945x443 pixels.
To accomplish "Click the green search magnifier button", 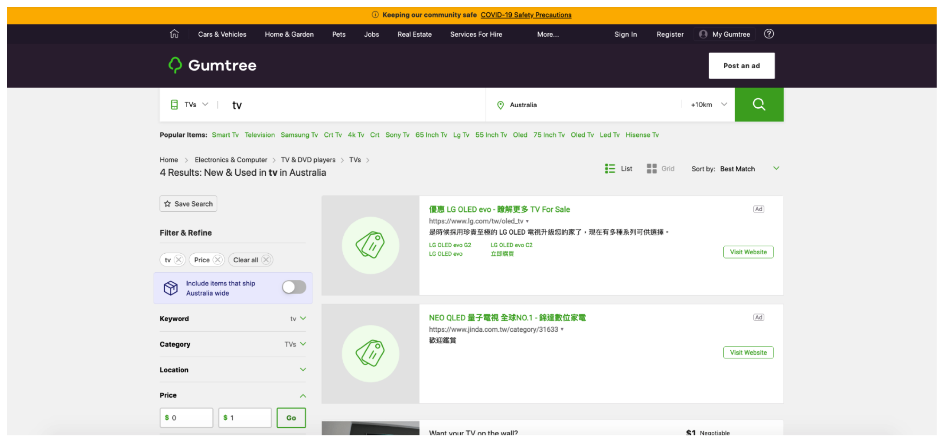I will tap(759, 105).
